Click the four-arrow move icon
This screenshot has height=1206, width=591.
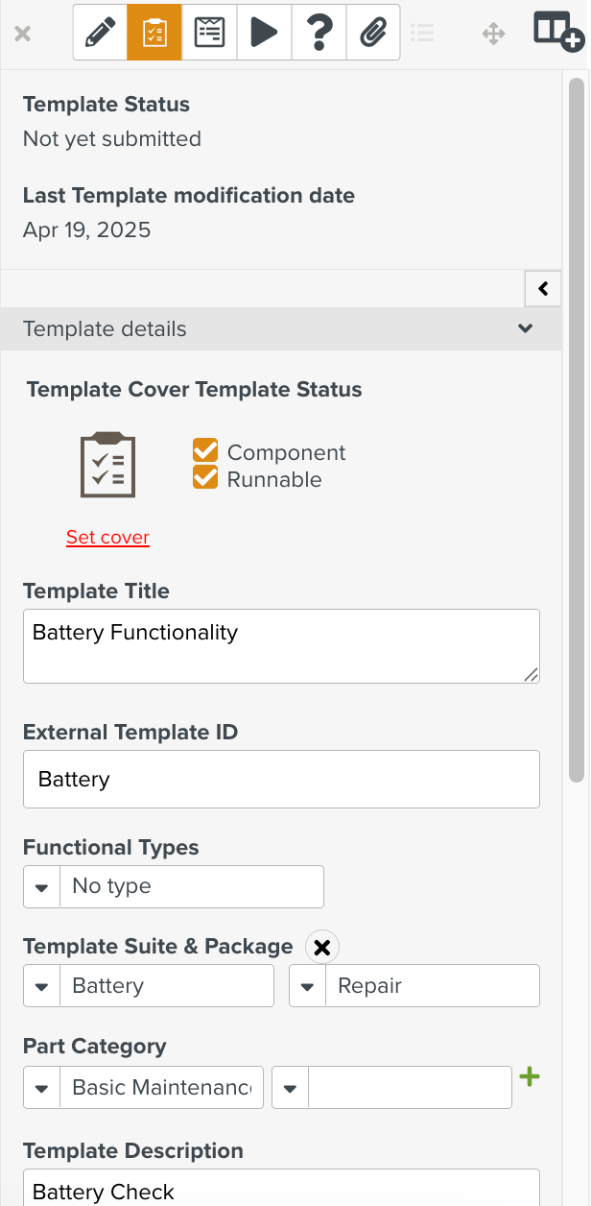pos(493,35)
